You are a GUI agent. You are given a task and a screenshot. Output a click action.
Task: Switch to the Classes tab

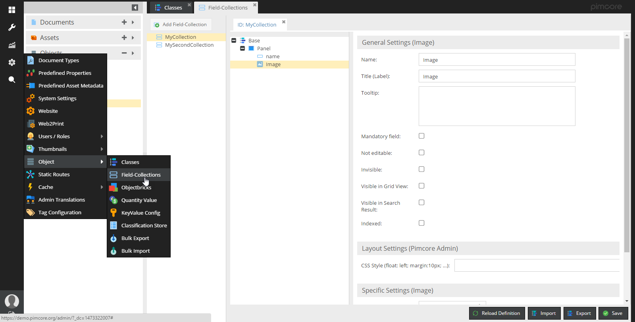click(x=169, y=8)
